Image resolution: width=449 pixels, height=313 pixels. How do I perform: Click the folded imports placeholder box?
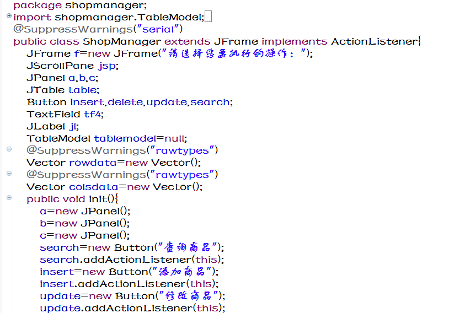tap(208, 17)
